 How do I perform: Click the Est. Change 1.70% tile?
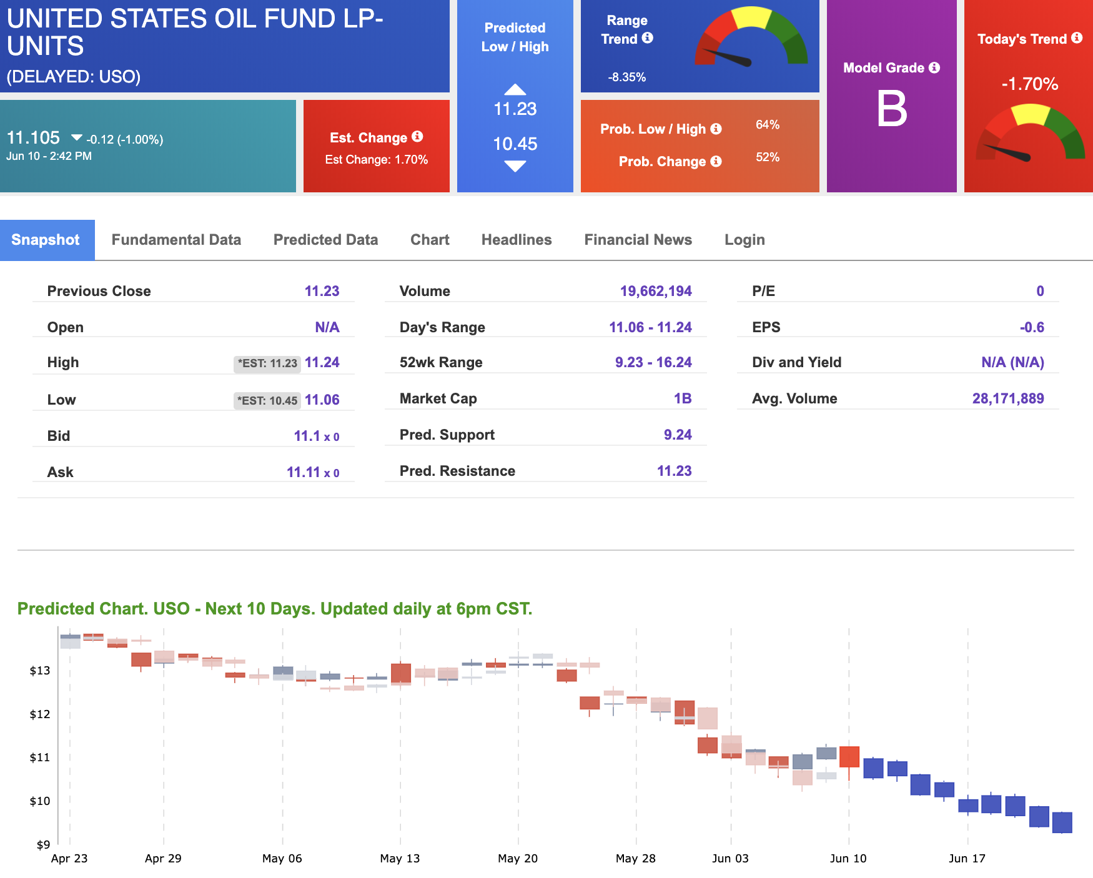point(377,146)
